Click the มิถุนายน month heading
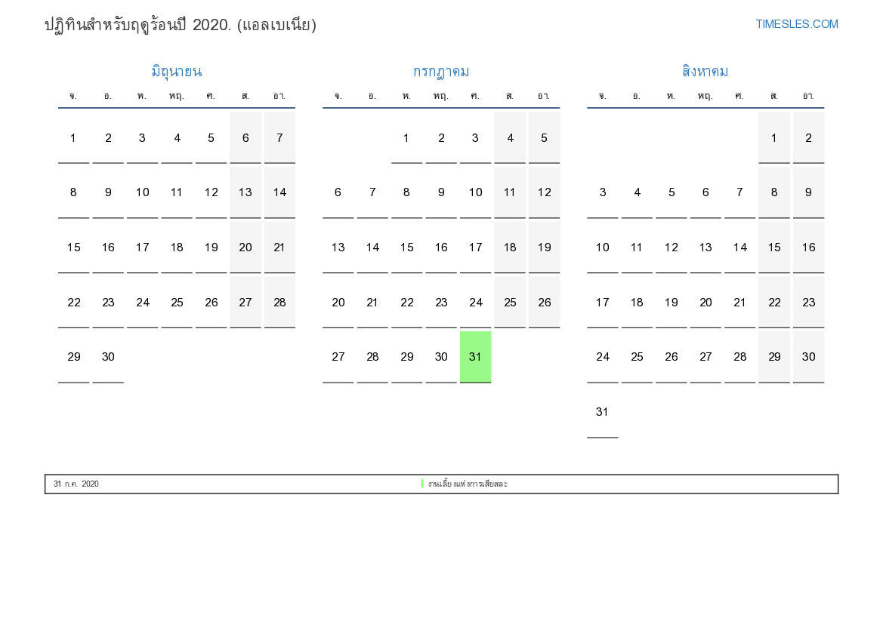Screen dimensions: 883x624 click(176, 72)
